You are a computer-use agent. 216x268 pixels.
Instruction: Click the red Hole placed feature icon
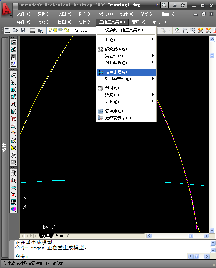coord(13,119)
